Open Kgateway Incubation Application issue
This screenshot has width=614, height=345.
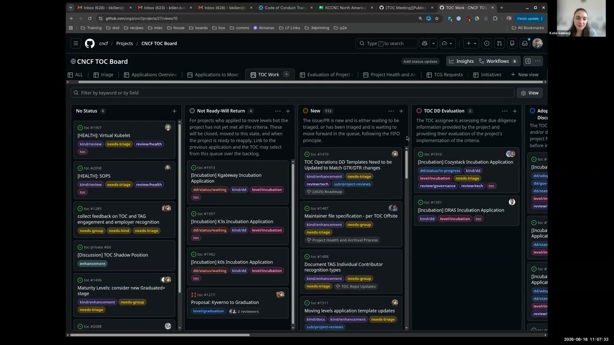(x=226, y=178)
